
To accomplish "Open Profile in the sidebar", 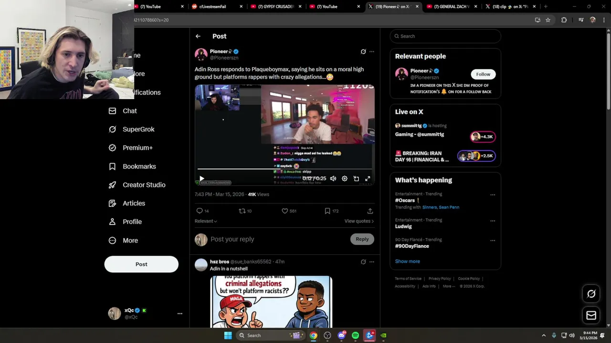I will 125,222.
